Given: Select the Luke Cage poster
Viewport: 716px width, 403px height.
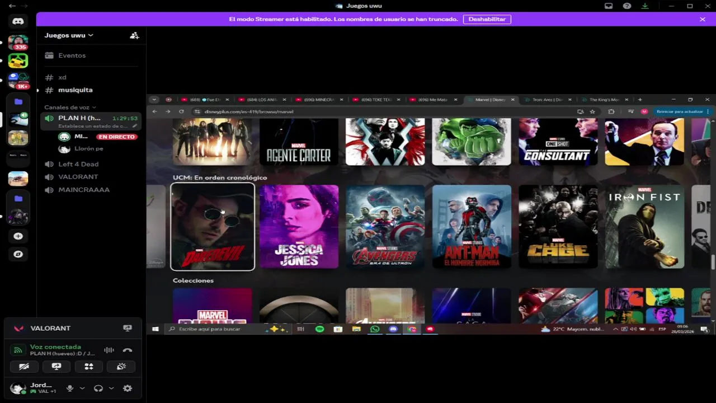Looking at the screenshot, I should click(x=558, y=227).
